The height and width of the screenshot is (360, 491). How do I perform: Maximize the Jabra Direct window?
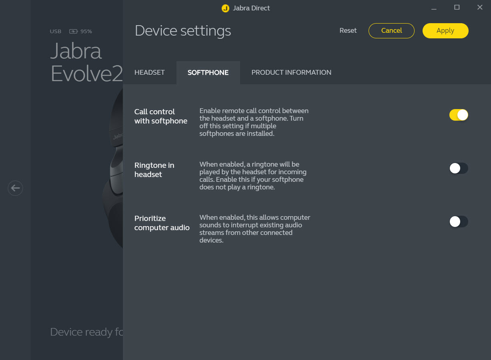coord(457,8)
